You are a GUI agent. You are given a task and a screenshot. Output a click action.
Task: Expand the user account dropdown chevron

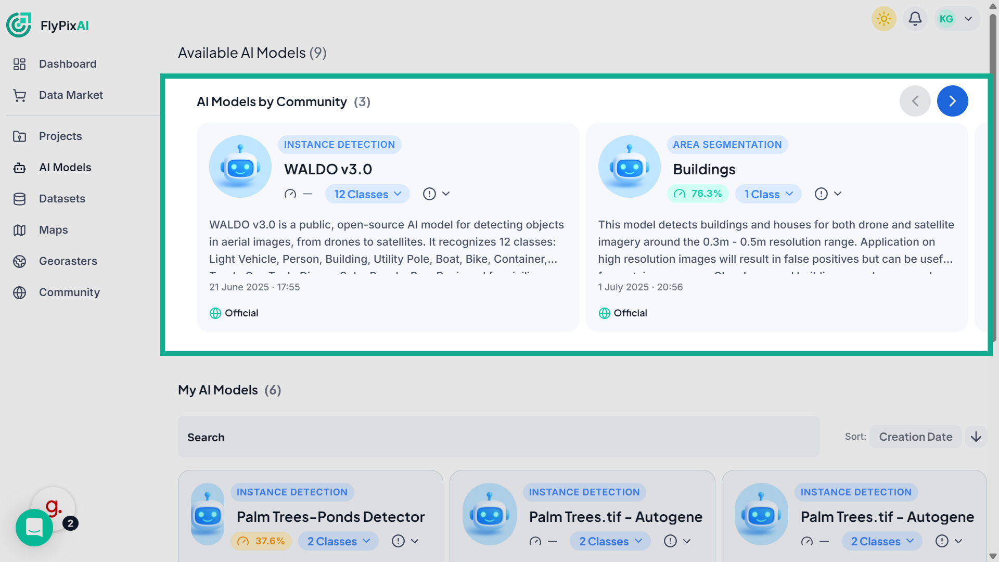(x=968, y=19)
